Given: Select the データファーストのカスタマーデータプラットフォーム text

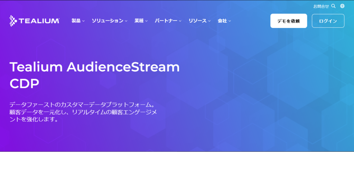Looking at the screenshot, I should pyautogui.click(x=82, y=105).
